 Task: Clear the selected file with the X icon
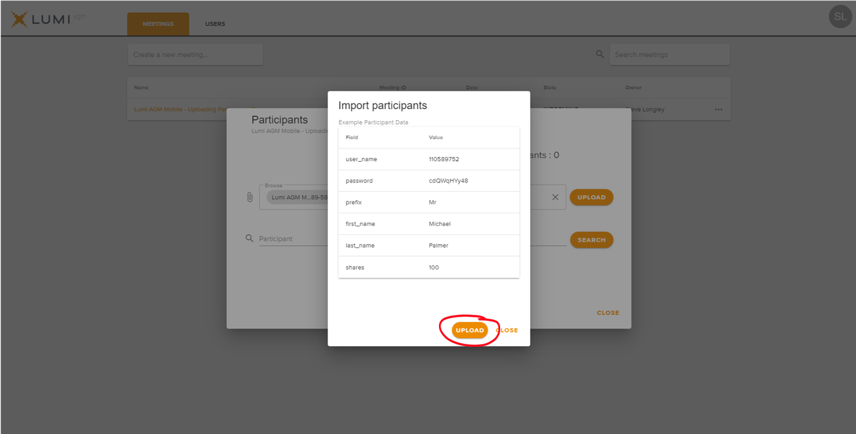click(x=555, y=197)
